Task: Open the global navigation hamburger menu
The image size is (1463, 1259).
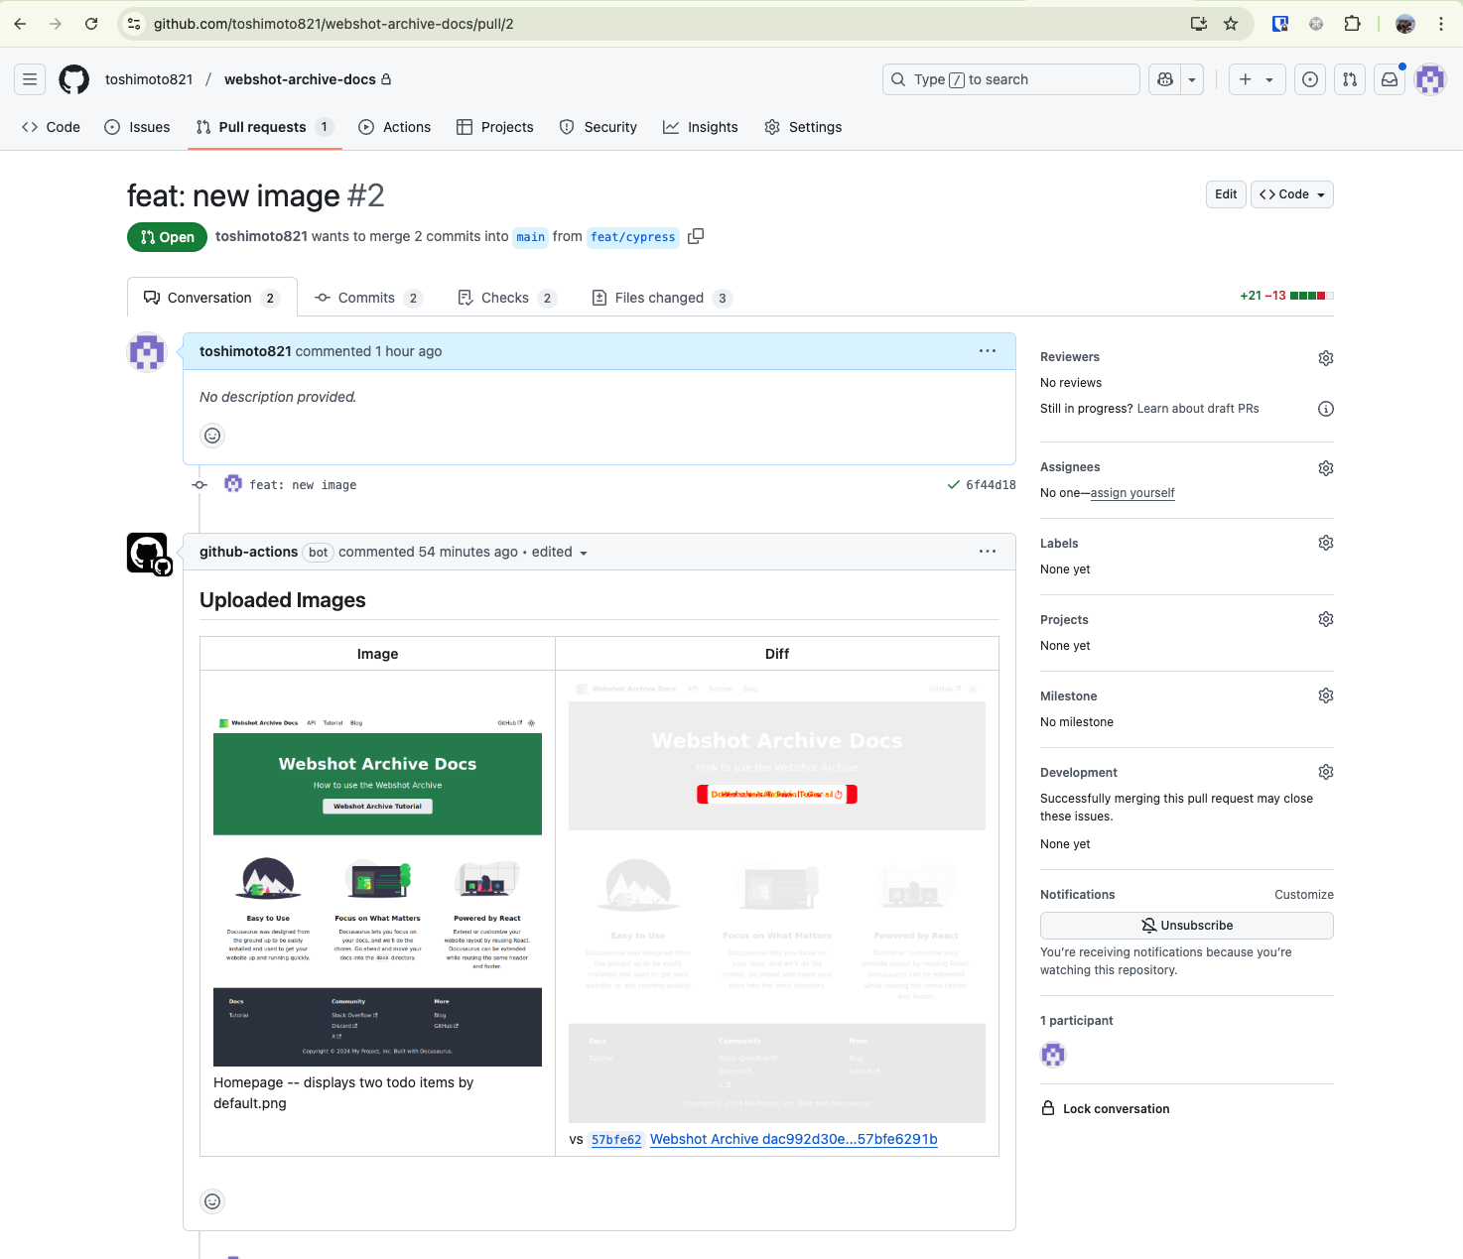Action: (x=29, y=79)
